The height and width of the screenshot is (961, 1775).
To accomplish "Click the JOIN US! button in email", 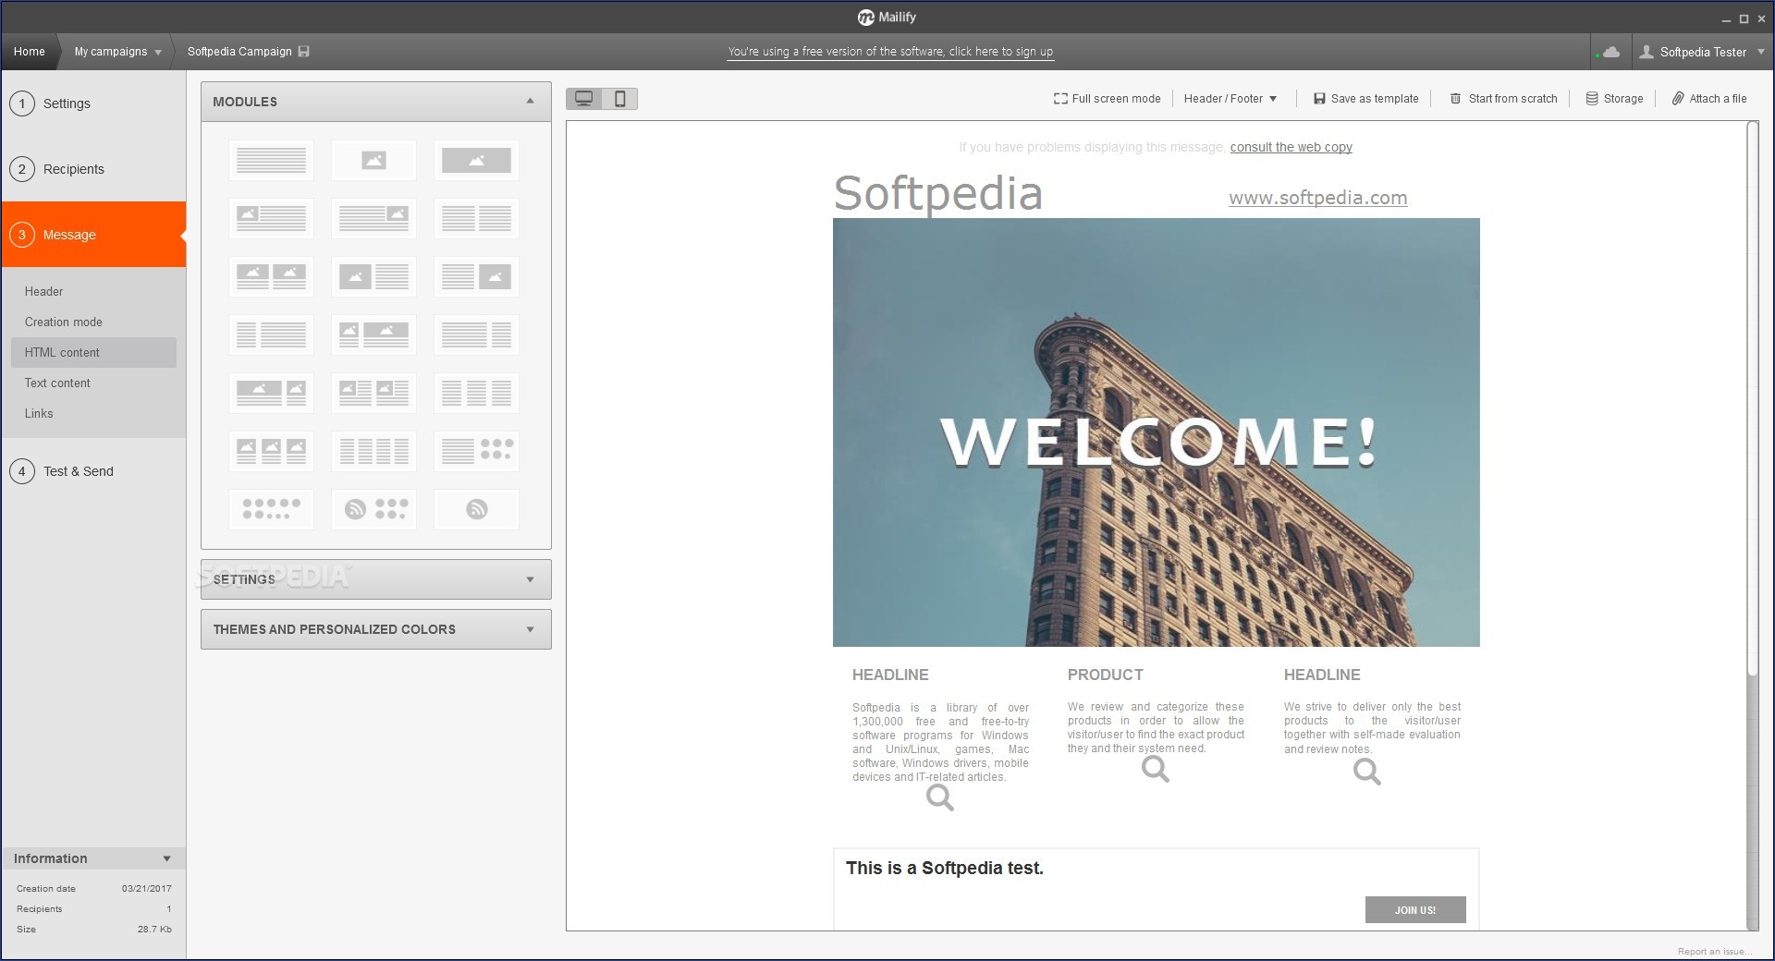I will [1414, 910].
